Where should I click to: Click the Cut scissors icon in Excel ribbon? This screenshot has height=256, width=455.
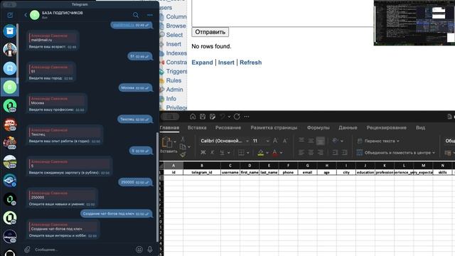183,139
